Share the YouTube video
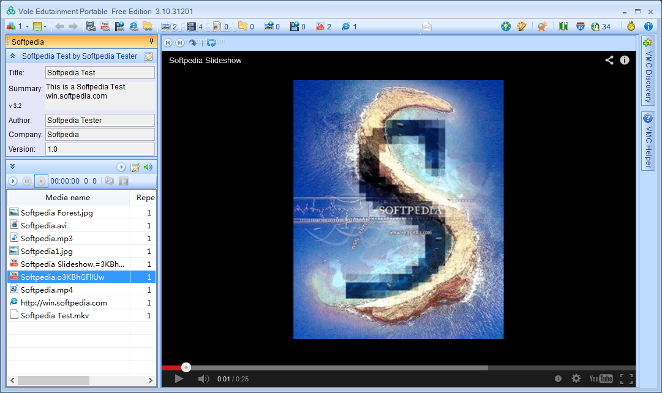This screenshot has height=393, width=662. 609,61
